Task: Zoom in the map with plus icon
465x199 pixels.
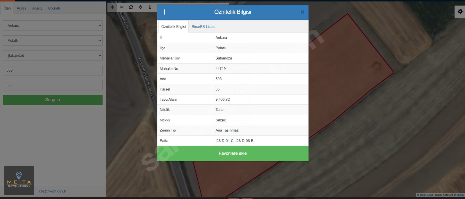Action: [x=112, y=7]
